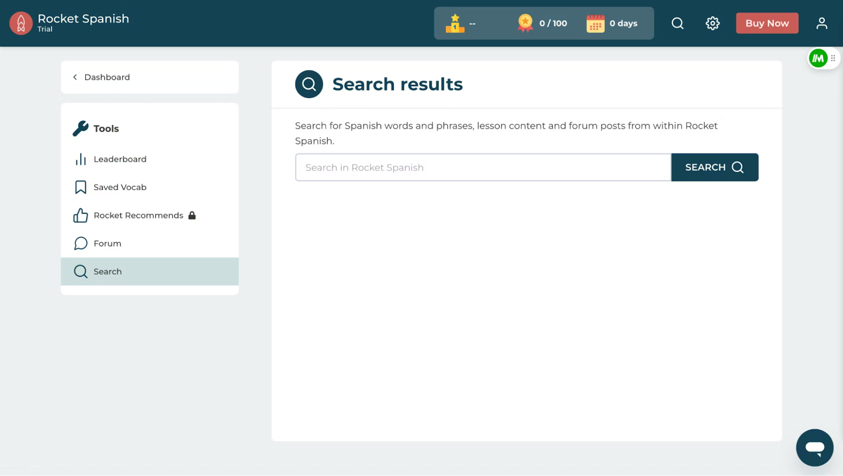The width and height of the screenshot is (843, 476).
Task: Click the dark SEARCH button
Action: [715, 167]
